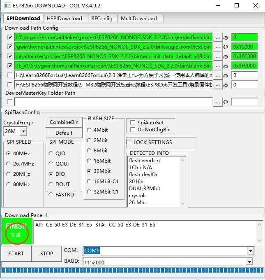This screenshot has height=280, width=265.
Task: Enable the SpiAutoSet option
Action: tap(133, 122)
